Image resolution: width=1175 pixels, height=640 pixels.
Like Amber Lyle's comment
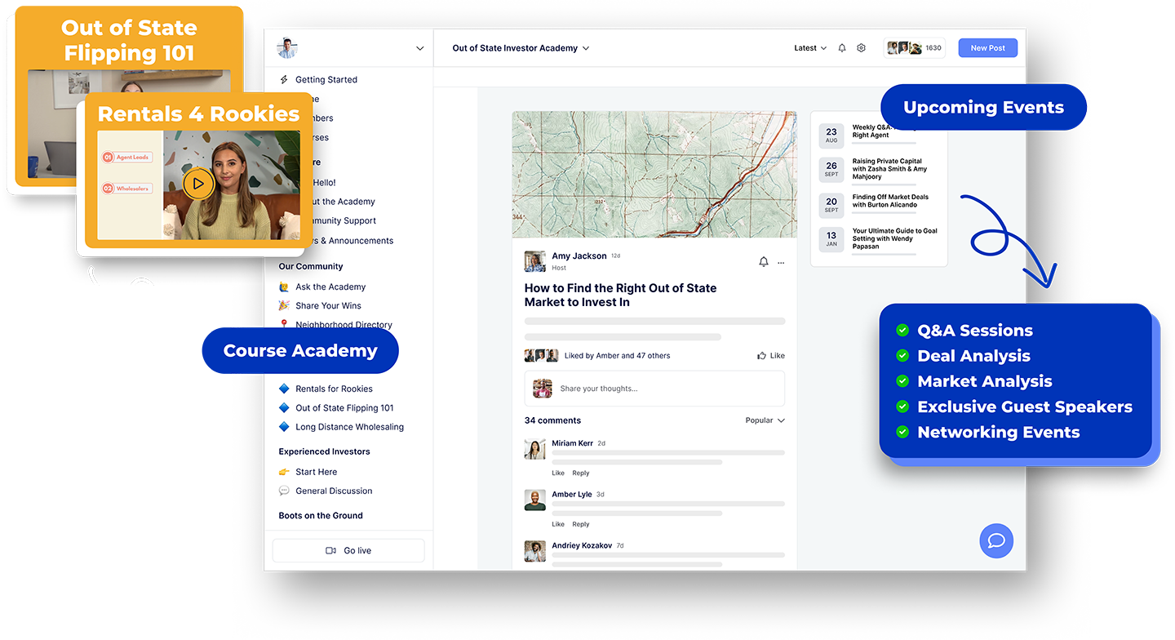pyautogui.click(x=558, y=524)
